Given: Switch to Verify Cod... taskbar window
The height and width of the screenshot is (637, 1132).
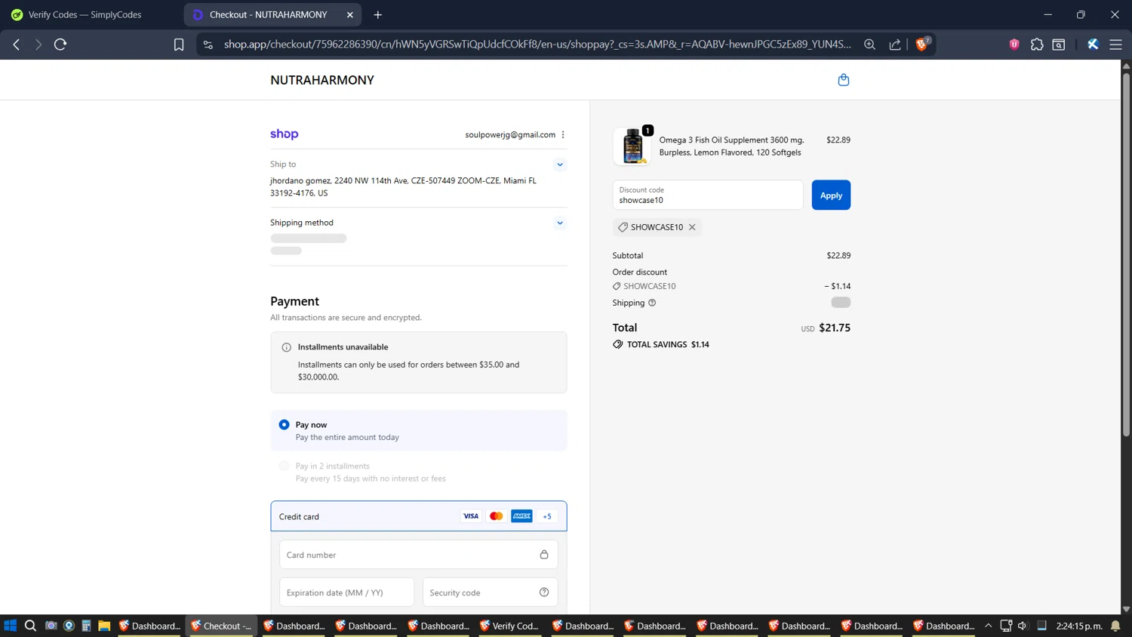Looking at the screenshot, I should tap(509, 626).
